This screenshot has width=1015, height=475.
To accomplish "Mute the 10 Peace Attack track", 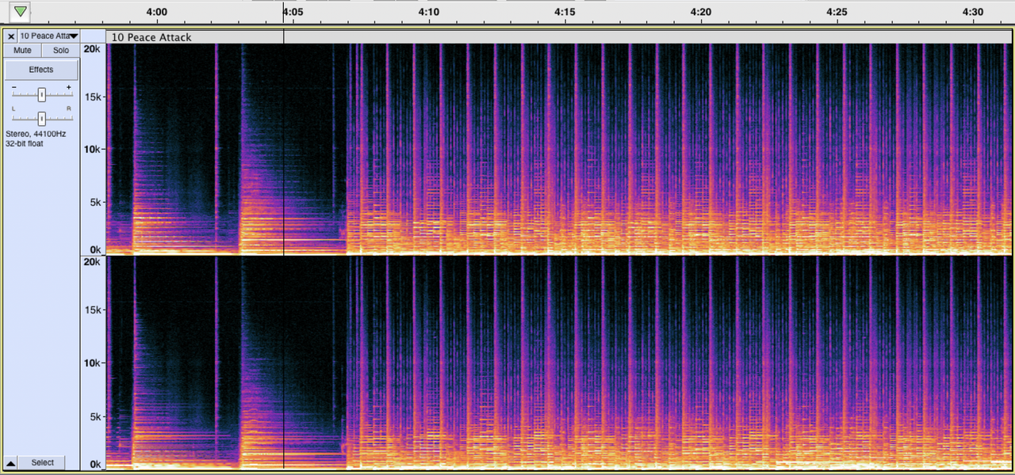I will coord(22,51).
